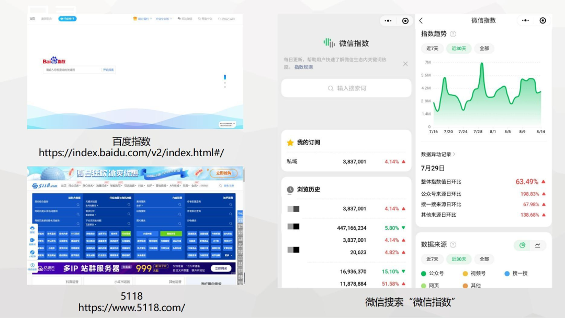Open the three-dot menu on the index trend panel
This screenshot has height=318, width=565.
coord(525,20)
